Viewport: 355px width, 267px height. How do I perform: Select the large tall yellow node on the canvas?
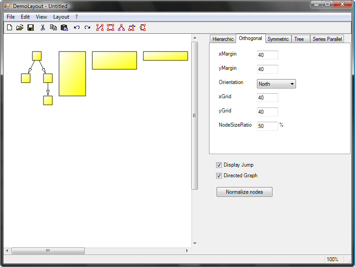[x=72, y=74]
